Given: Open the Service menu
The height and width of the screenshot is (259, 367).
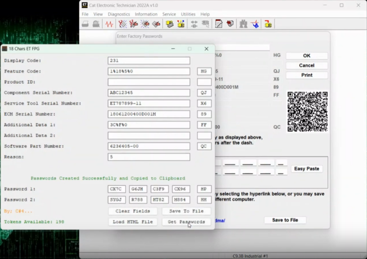Looking at the screenshot, I should [169, 14].
